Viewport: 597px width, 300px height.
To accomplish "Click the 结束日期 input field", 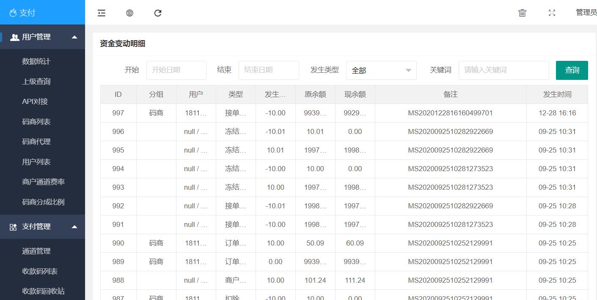I will click(269, 70).
